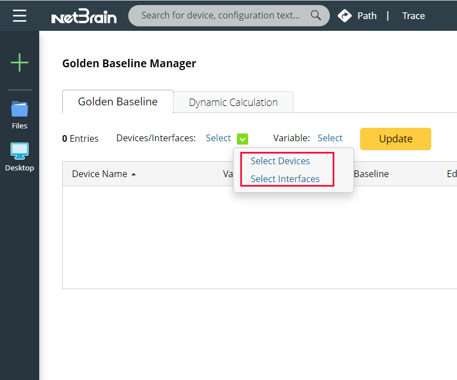This screenshot has width=457, height=380.
Task: Click the green plus icon in sidebar
Action: click(20, 63)
